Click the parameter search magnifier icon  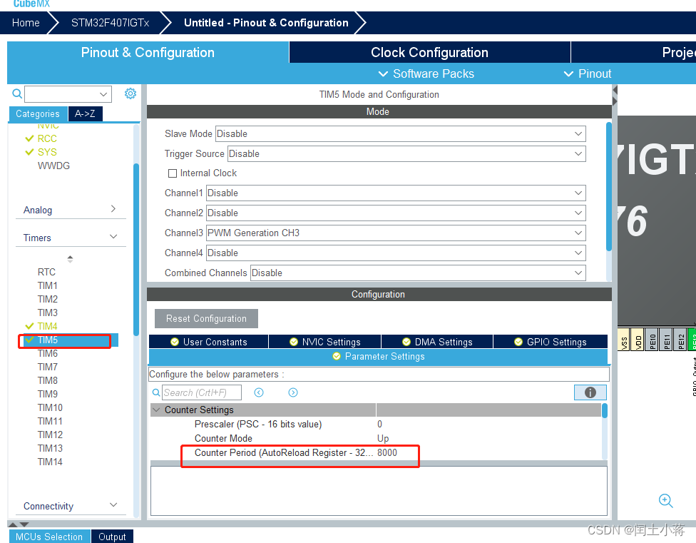pyautogui.click(x=156, y=392)
